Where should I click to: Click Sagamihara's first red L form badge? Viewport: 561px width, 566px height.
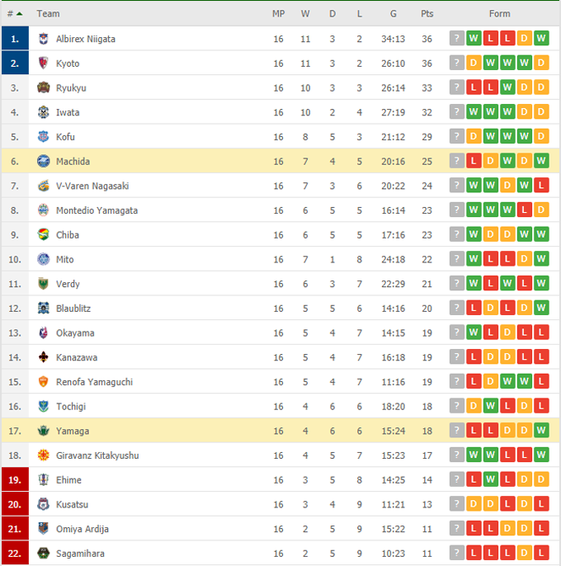point(474,554)
